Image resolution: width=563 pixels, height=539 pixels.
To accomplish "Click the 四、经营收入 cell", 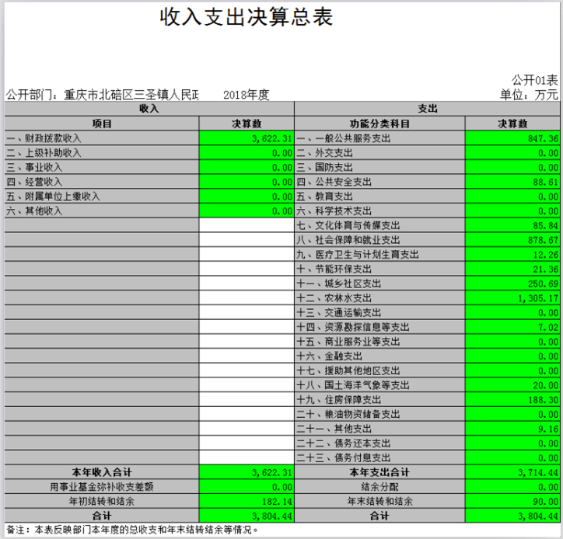I will [102, 182].
